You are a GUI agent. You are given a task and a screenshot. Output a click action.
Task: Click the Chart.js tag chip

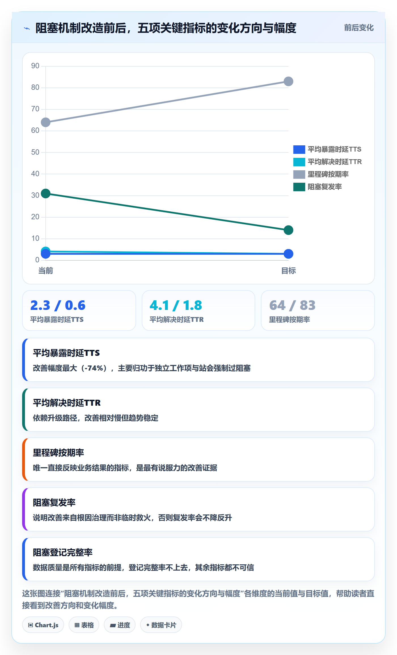(x=43, y=625)
